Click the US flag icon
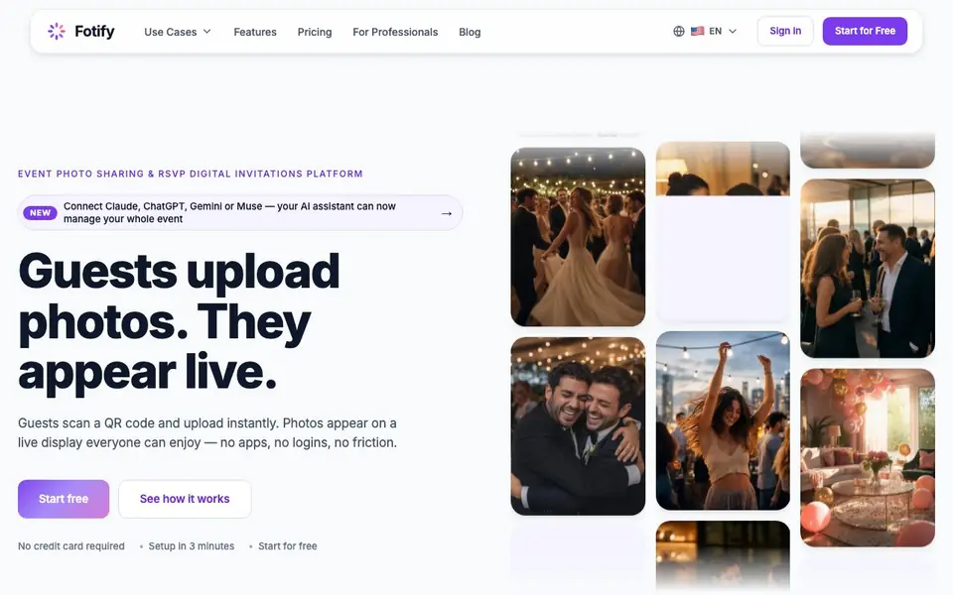This screenshot has width=953, height=595. pyautogui.click(x=697, y=31)
